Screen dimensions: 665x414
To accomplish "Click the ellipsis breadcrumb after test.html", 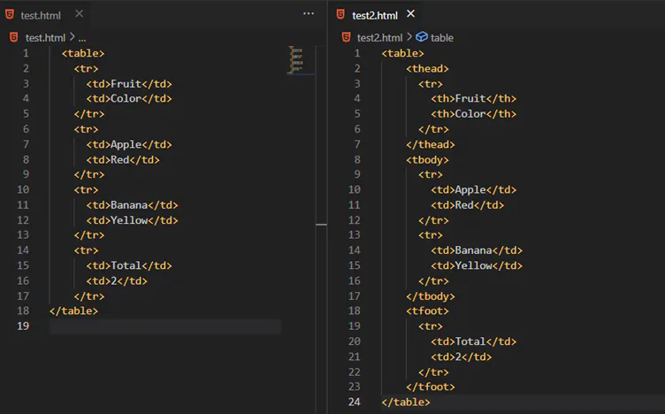I will [82, 39].
